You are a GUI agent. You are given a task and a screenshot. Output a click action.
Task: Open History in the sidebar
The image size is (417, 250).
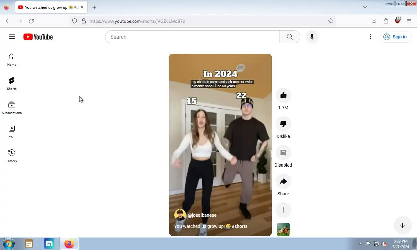pos(12,156)
